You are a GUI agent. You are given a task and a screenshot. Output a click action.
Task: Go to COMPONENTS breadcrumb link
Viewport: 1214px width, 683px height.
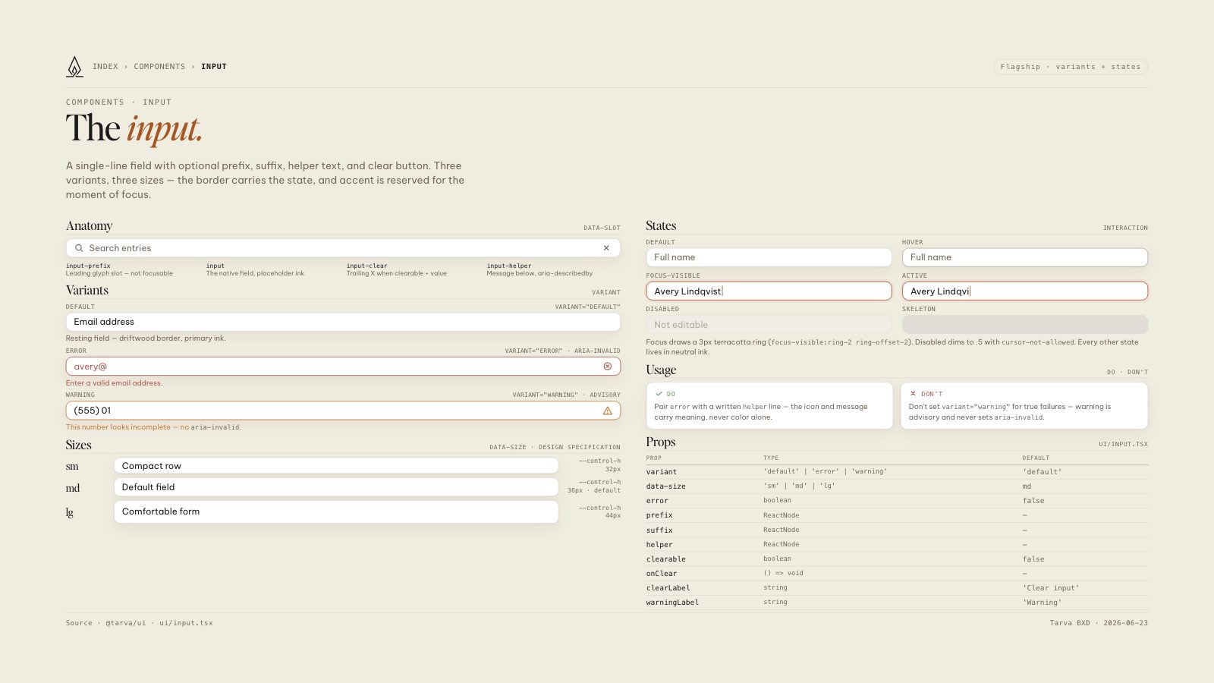159,67
